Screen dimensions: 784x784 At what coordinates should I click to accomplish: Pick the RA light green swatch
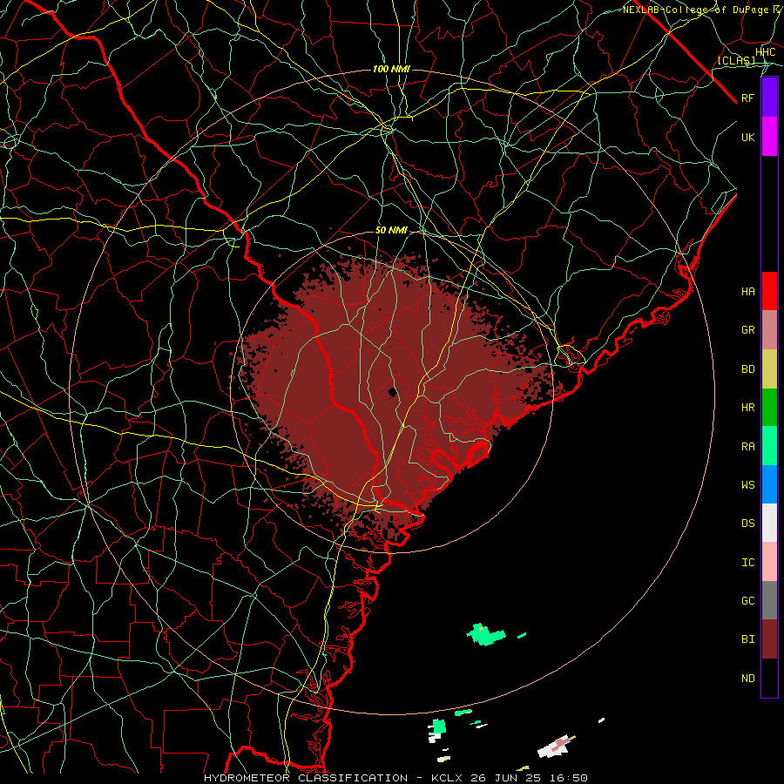769,446
